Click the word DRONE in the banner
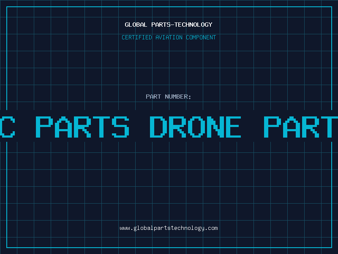Image resolution: width=338 pixels, height=254 pixels. coord(195,127)
